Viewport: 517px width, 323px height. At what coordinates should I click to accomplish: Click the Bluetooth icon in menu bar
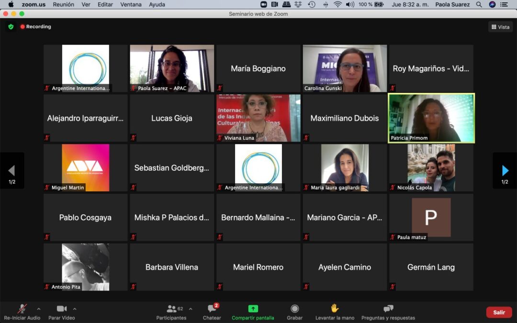pos(326,4)
